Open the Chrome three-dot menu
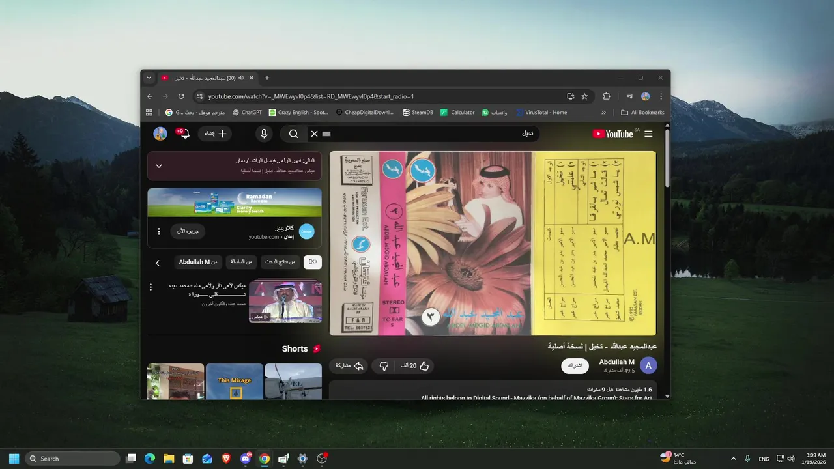Image resolution: width=834 pixels, height=469 pixels. point(661,96)
